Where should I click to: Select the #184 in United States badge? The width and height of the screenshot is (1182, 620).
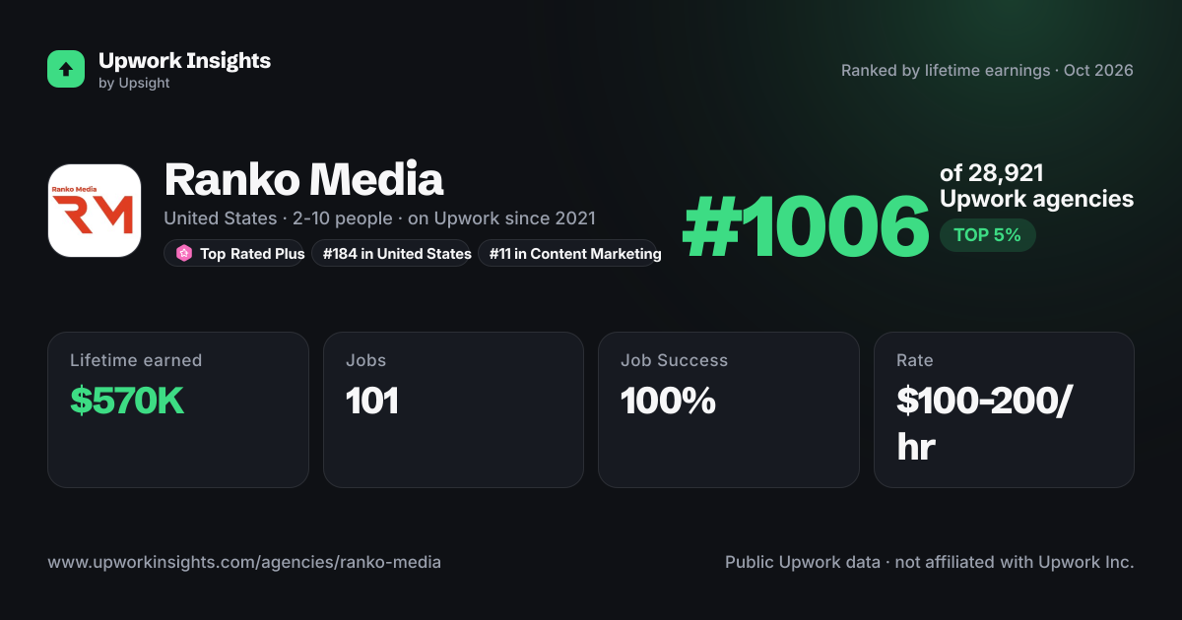point(391,253)
